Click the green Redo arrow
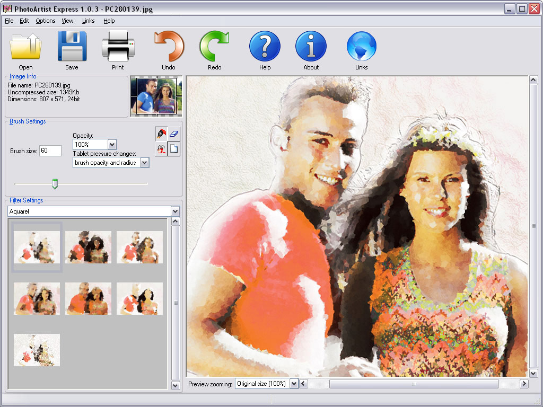The width and height of the screenshot is (543, 407). (x=214, y=46)
